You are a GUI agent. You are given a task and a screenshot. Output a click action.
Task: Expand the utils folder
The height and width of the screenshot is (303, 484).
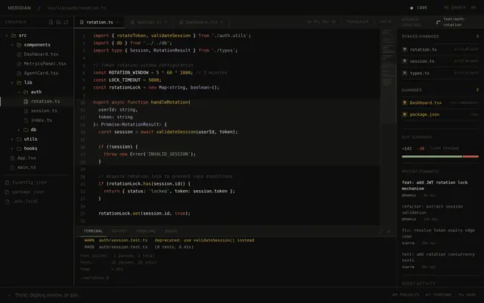(12, 139)
